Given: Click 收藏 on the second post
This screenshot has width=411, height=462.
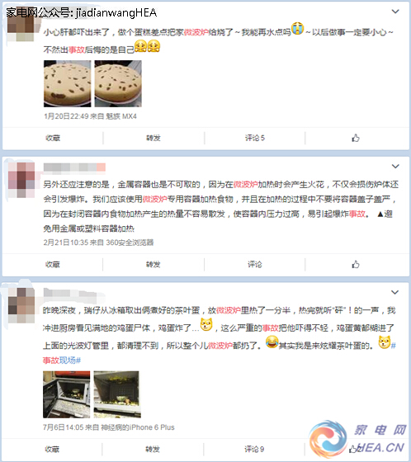Looking at the screenshot, I should pyautogui.click(x=53, y=264).
